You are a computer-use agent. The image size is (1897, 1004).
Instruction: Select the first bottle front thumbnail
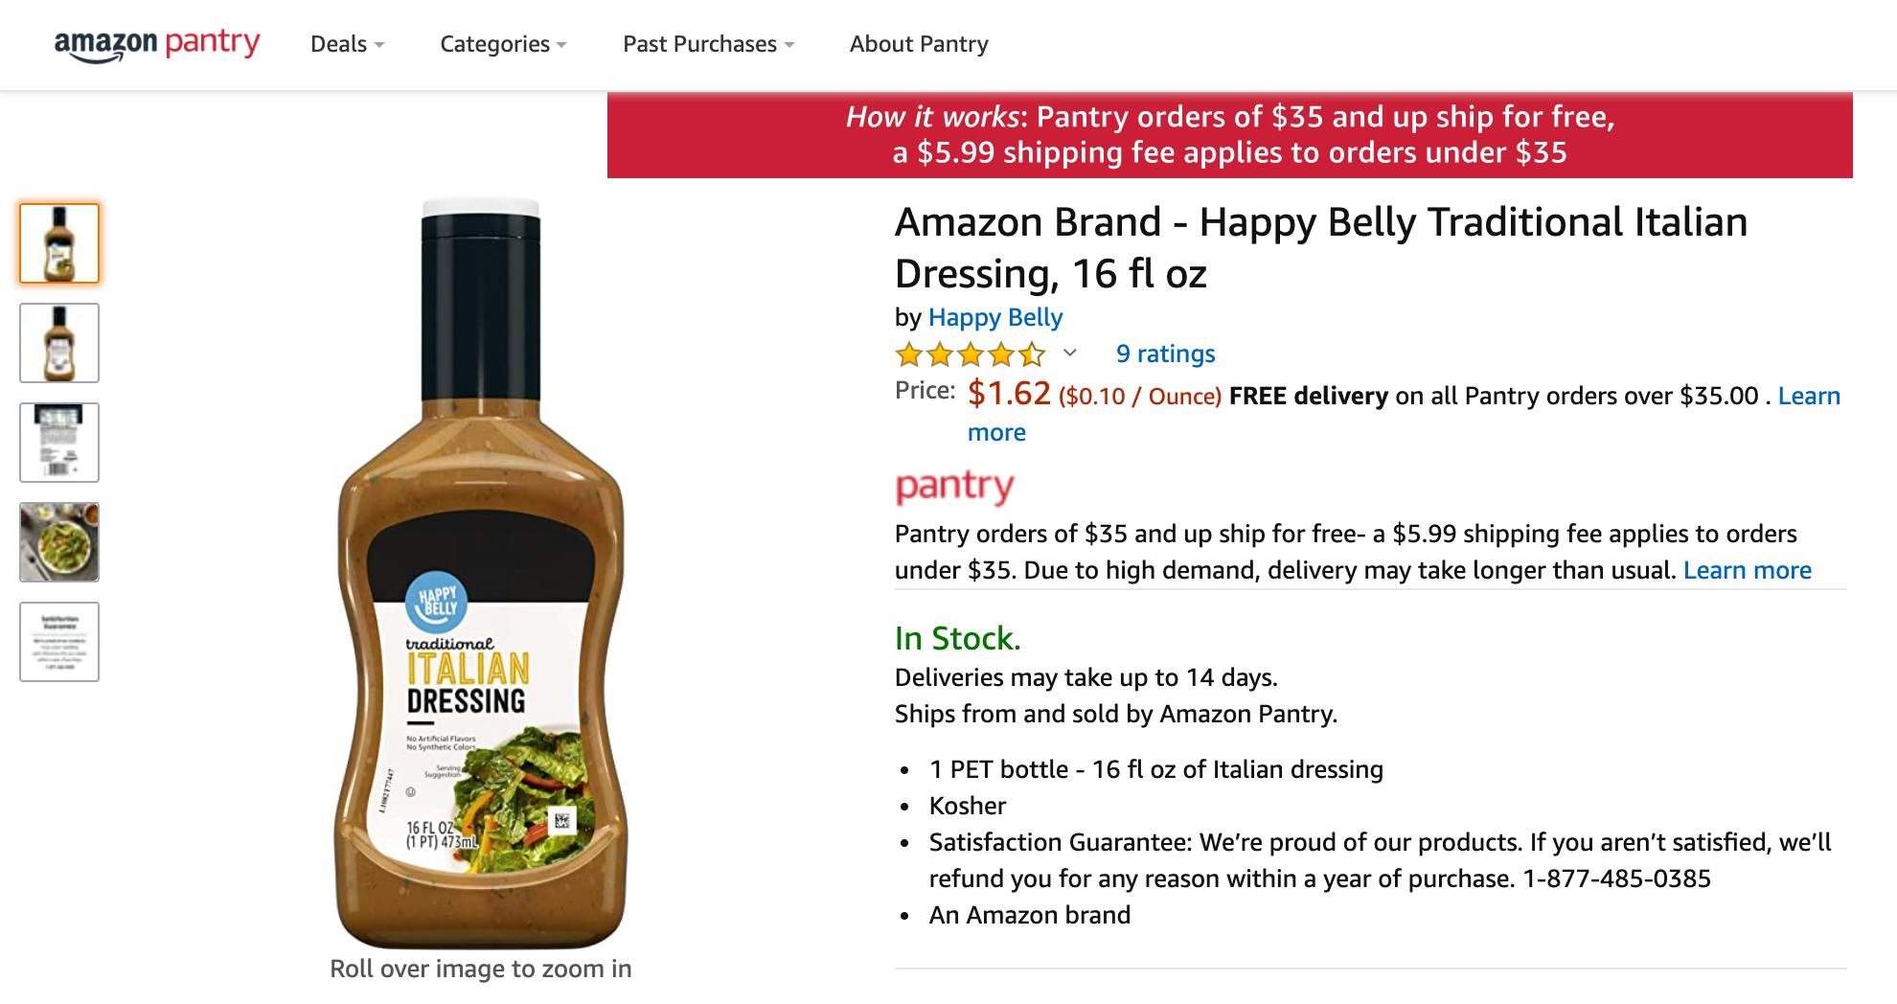pyautogui.click(x=59, y=243)
